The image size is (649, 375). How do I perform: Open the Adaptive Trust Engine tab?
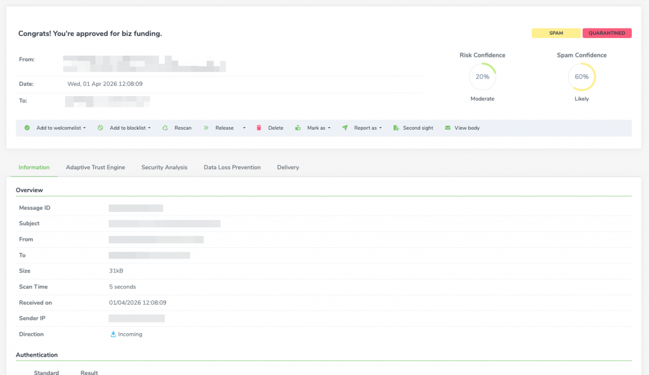point(95,167)
